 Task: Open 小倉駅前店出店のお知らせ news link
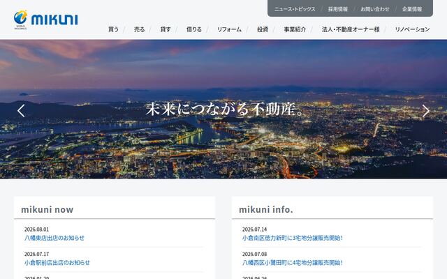(x=57, y=262)
